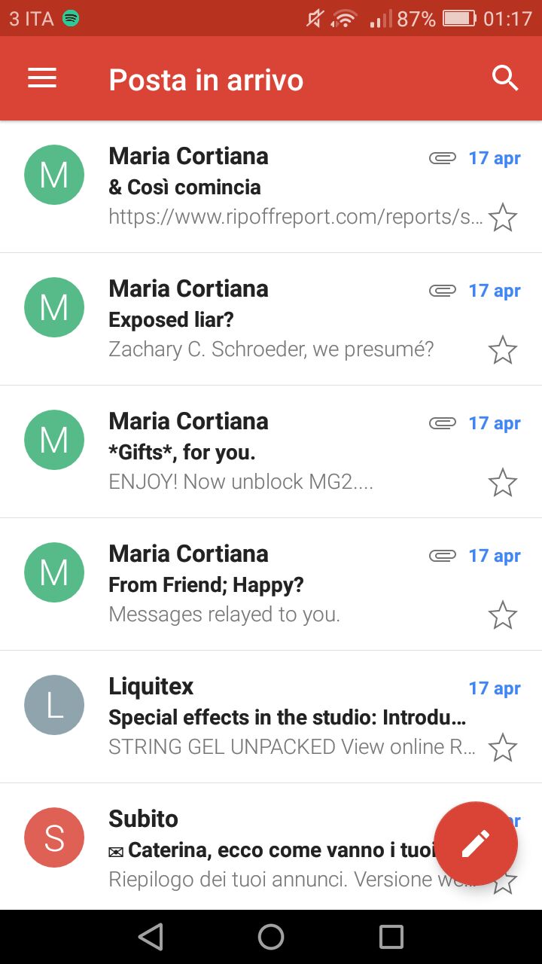Compose a new email with pencil button

coord(476,843)
